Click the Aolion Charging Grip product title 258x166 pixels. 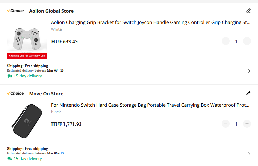(150, 23)
